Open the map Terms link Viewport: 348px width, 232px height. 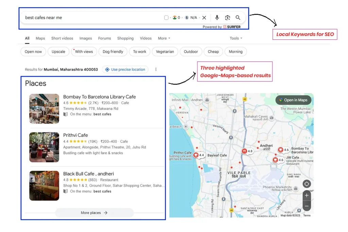(307, 215)
